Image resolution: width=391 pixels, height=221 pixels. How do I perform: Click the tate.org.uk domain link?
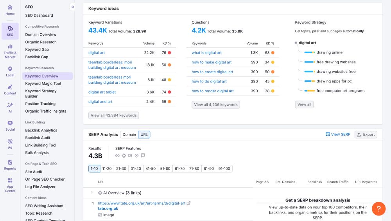click(108, 208)
